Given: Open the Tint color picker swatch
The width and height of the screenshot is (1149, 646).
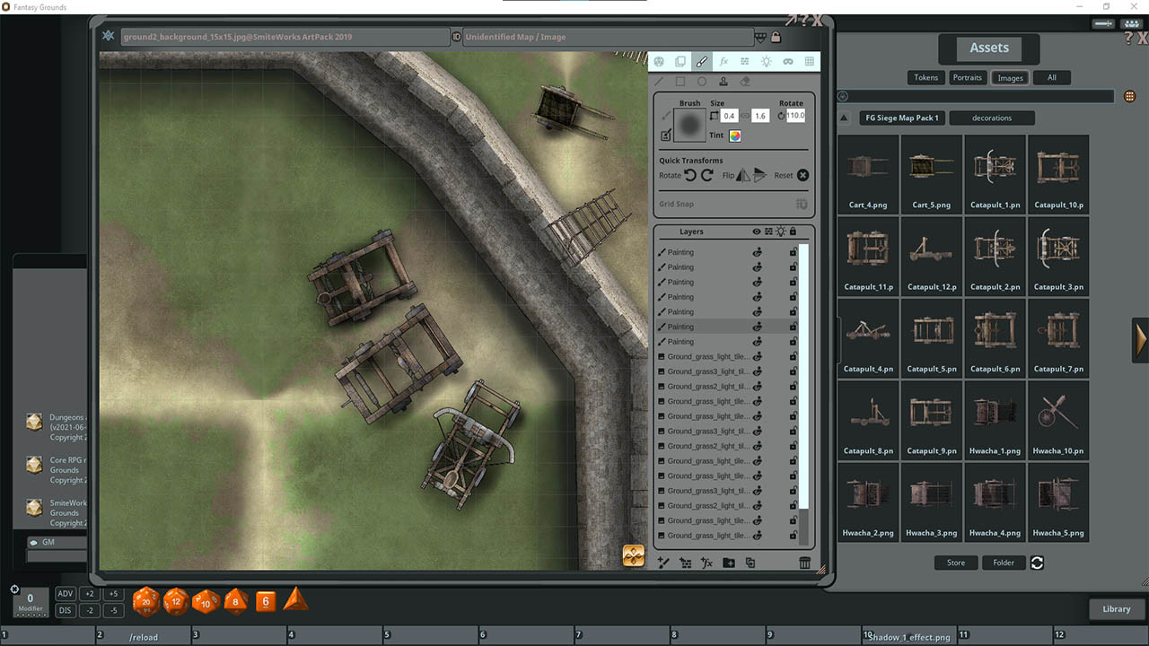Looking at the screenshot, I should [735, 135].
